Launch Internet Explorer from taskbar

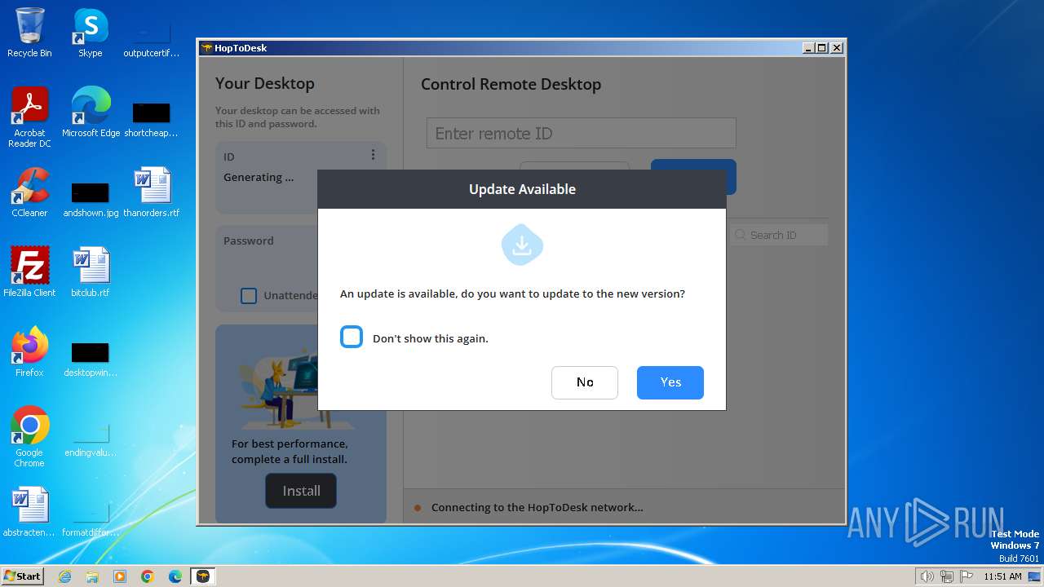(64, 576)
